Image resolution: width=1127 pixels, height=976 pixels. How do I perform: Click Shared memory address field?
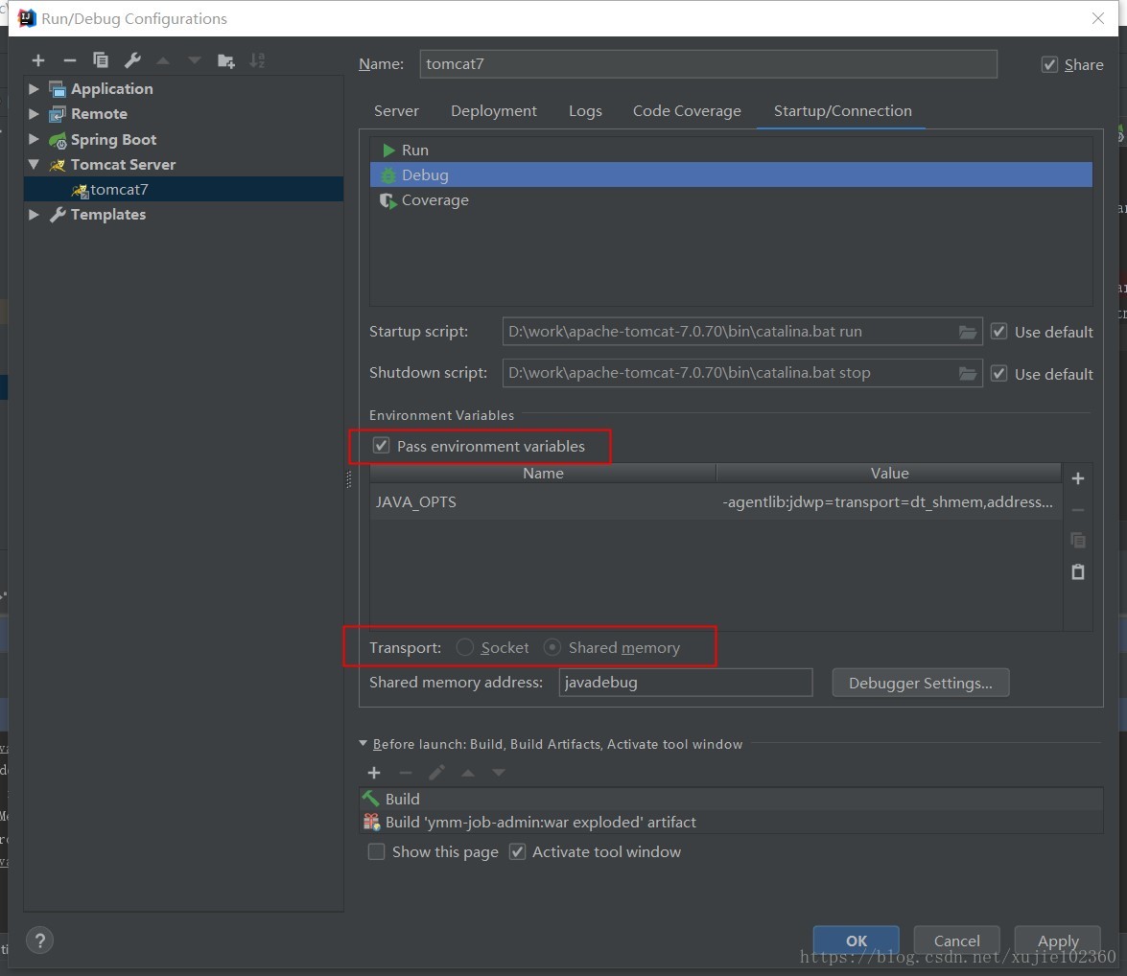click(686, 682)
